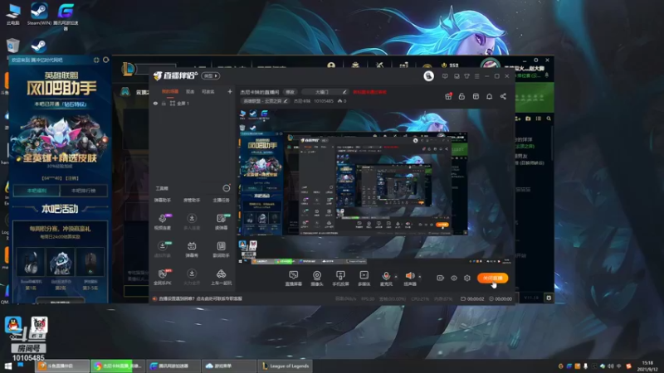Select 本吧福利 tab in 网吧助手 panel

click(x=37, y=191)
